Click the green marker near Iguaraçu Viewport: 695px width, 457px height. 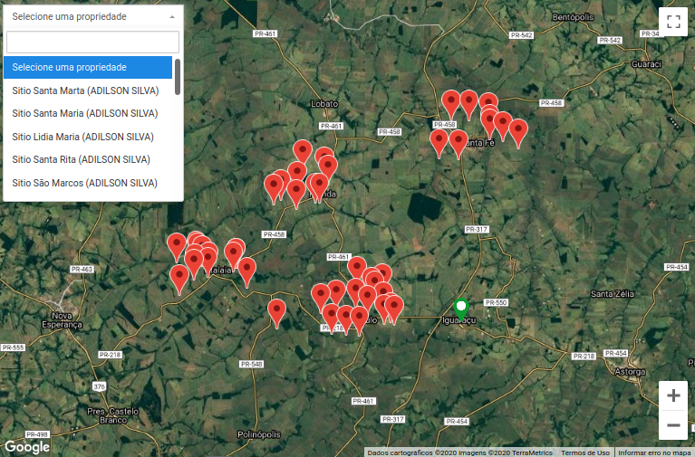click(x=461, y=309)
